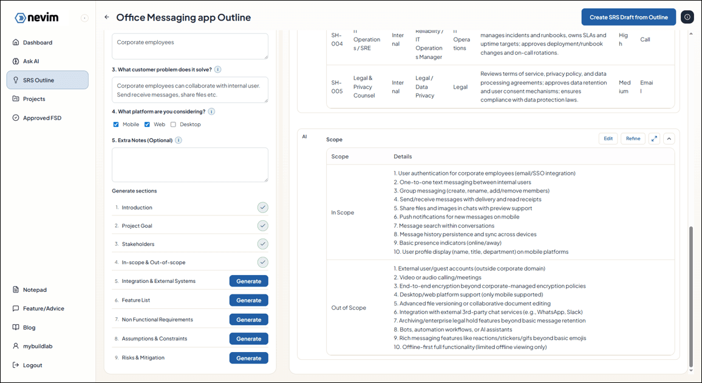Open the Dashboard menu item
The height and width of the screenshot is (383, 702).
coord(38,42)
